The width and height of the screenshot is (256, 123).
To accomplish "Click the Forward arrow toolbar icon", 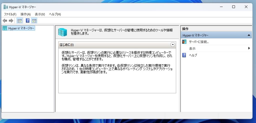I will click(11, 21).
